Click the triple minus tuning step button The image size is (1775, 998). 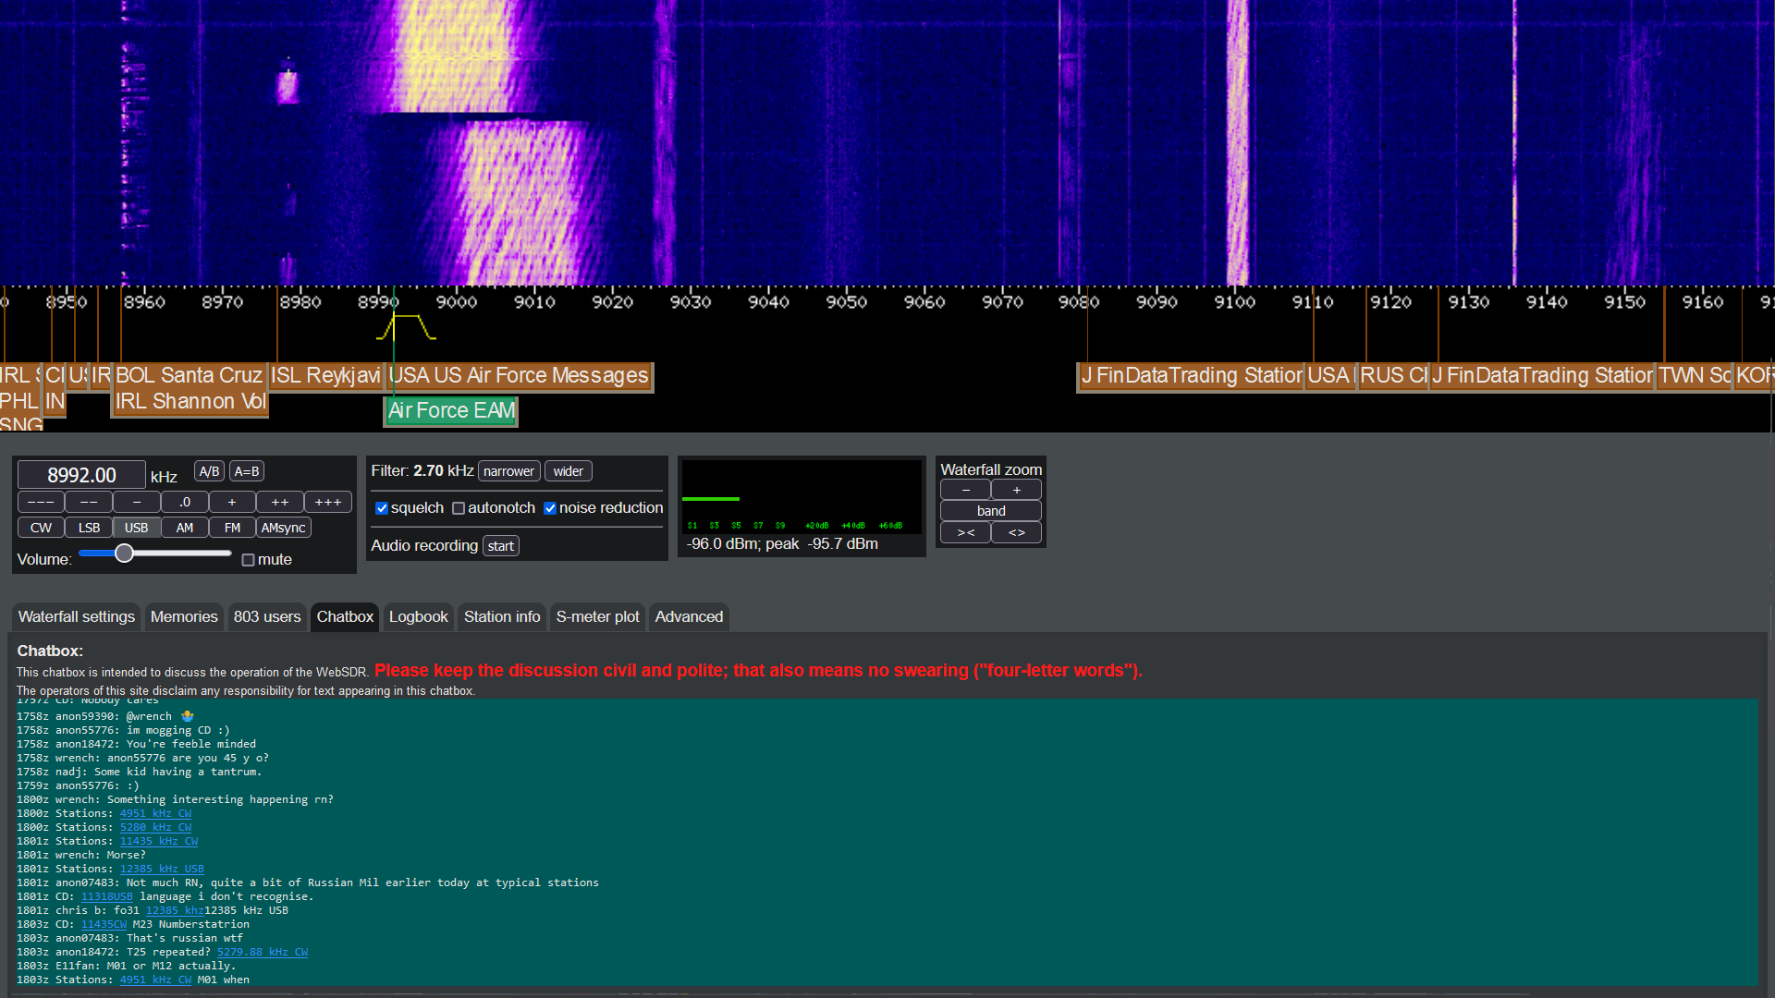[x=41, y=502]
